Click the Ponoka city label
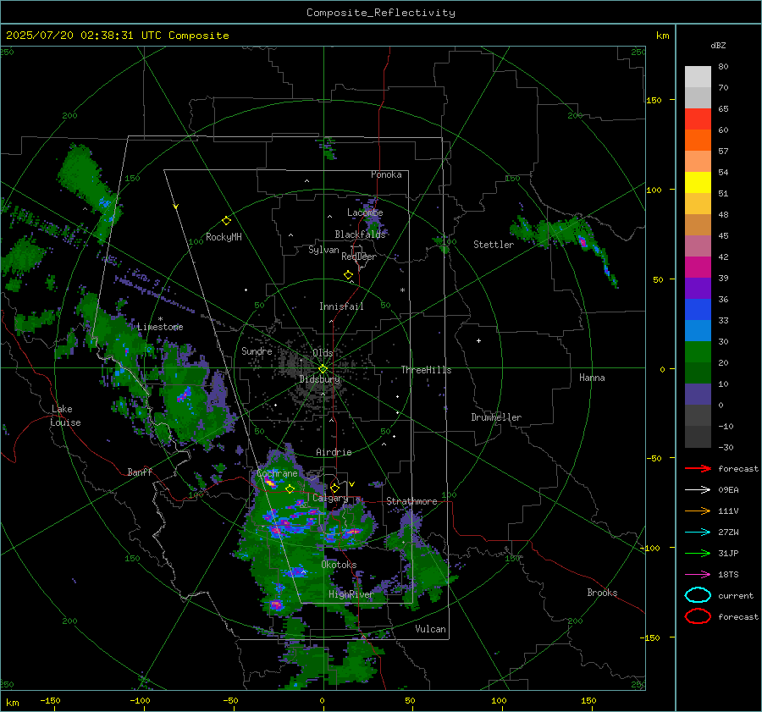The image size is (762, 712). 386,174
